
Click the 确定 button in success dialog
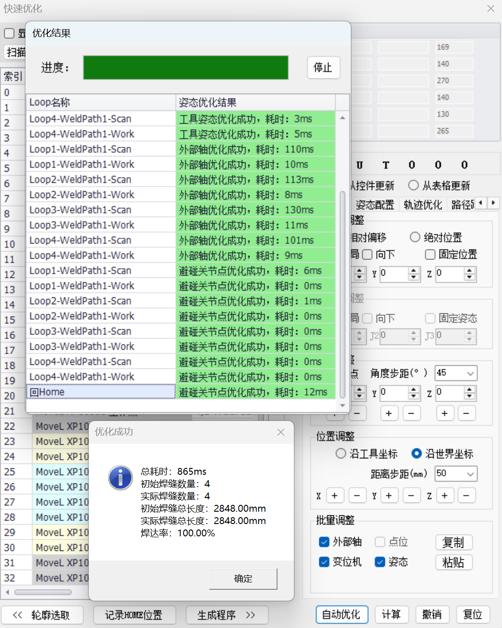click(243, 578)
